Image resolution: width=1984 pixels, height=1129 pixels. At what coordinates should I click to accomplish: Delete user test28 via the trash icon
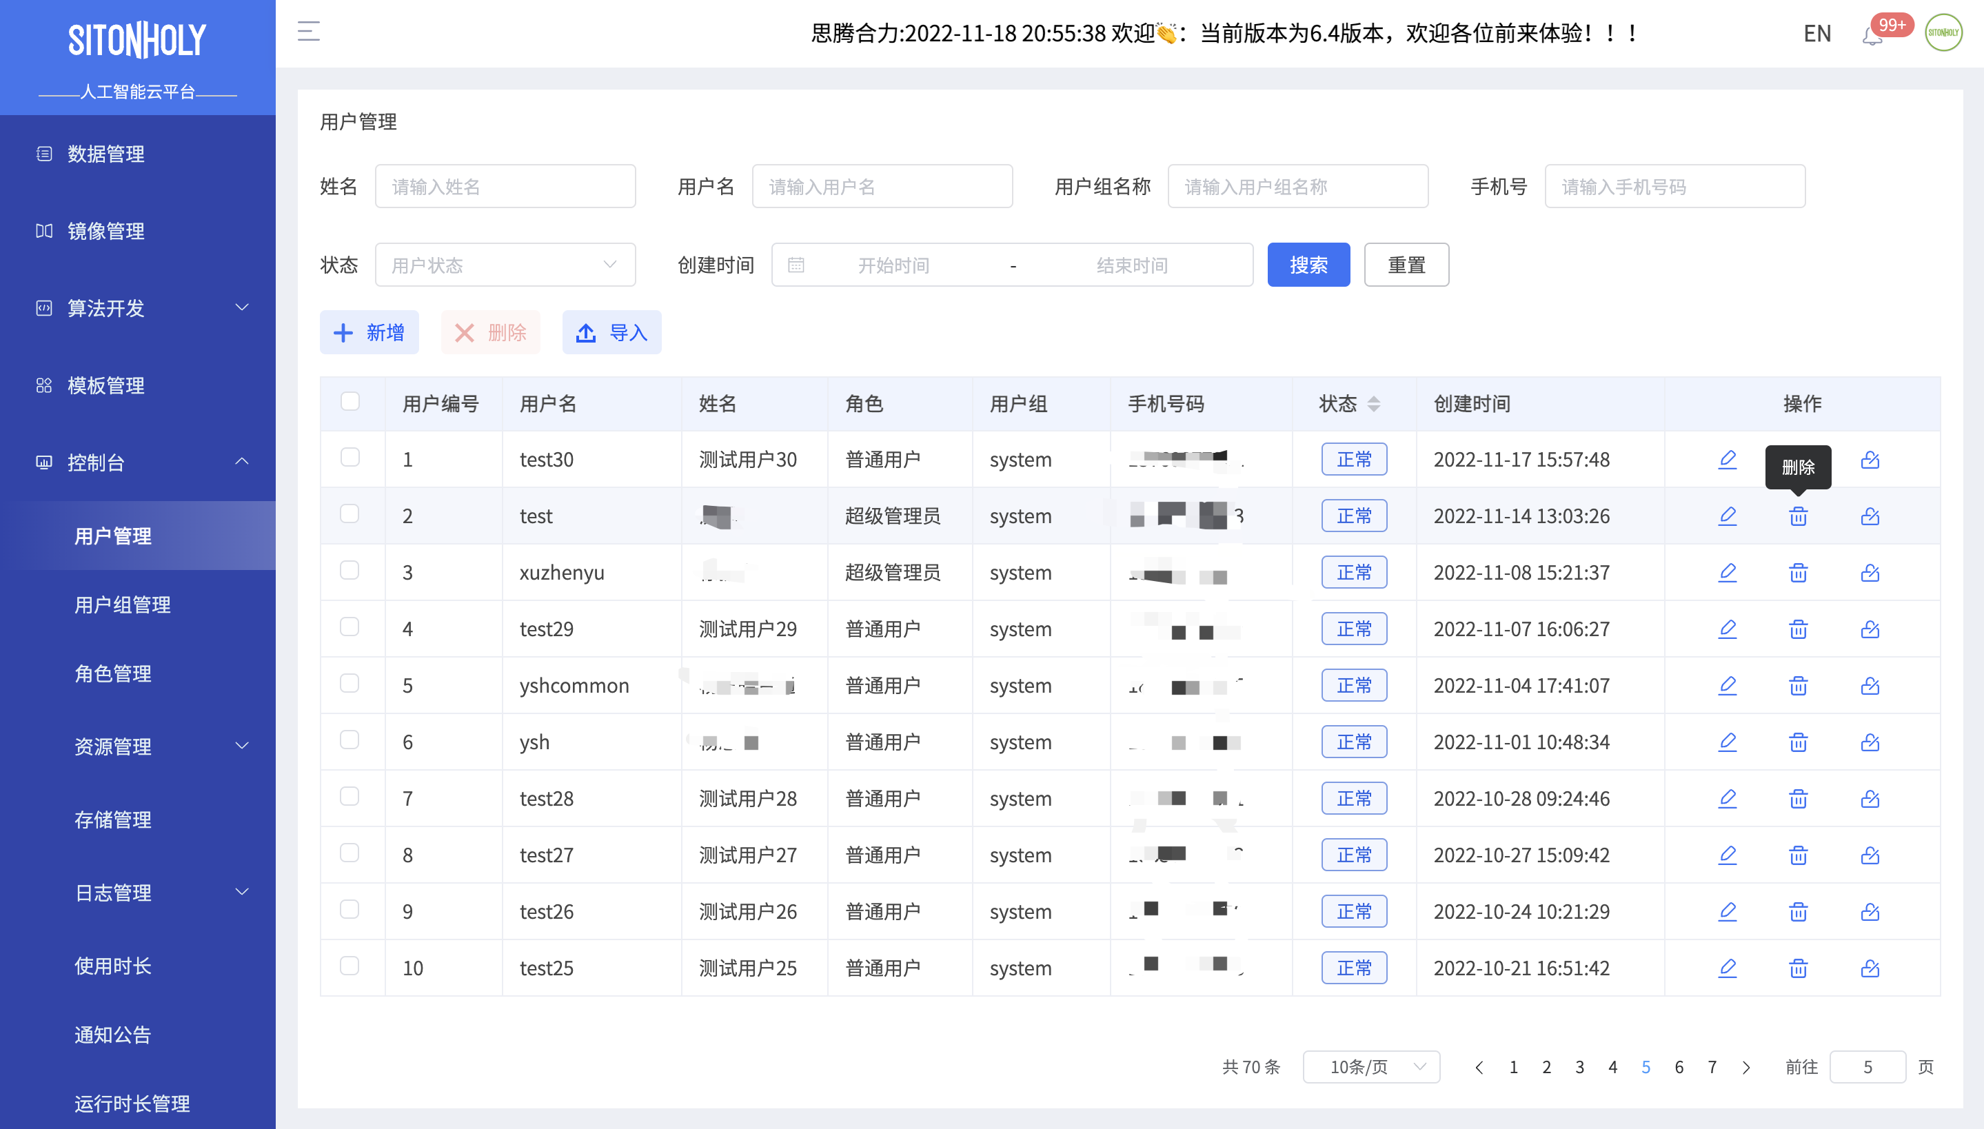coord(1798,799)
